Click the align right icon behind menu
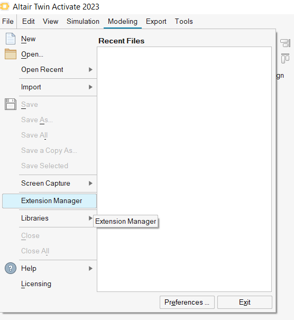The image size is (294, 320). (285, 43)
